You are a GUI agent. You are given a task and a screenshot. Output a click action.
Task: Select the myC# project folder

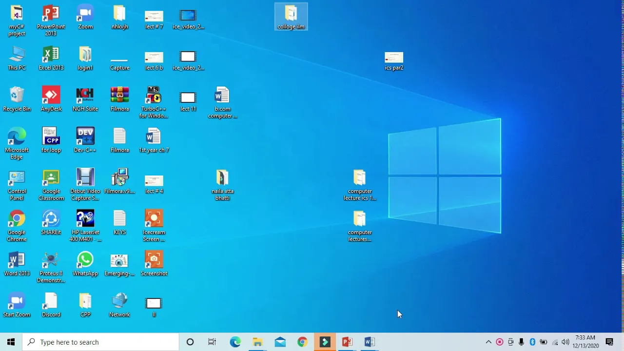17,21
